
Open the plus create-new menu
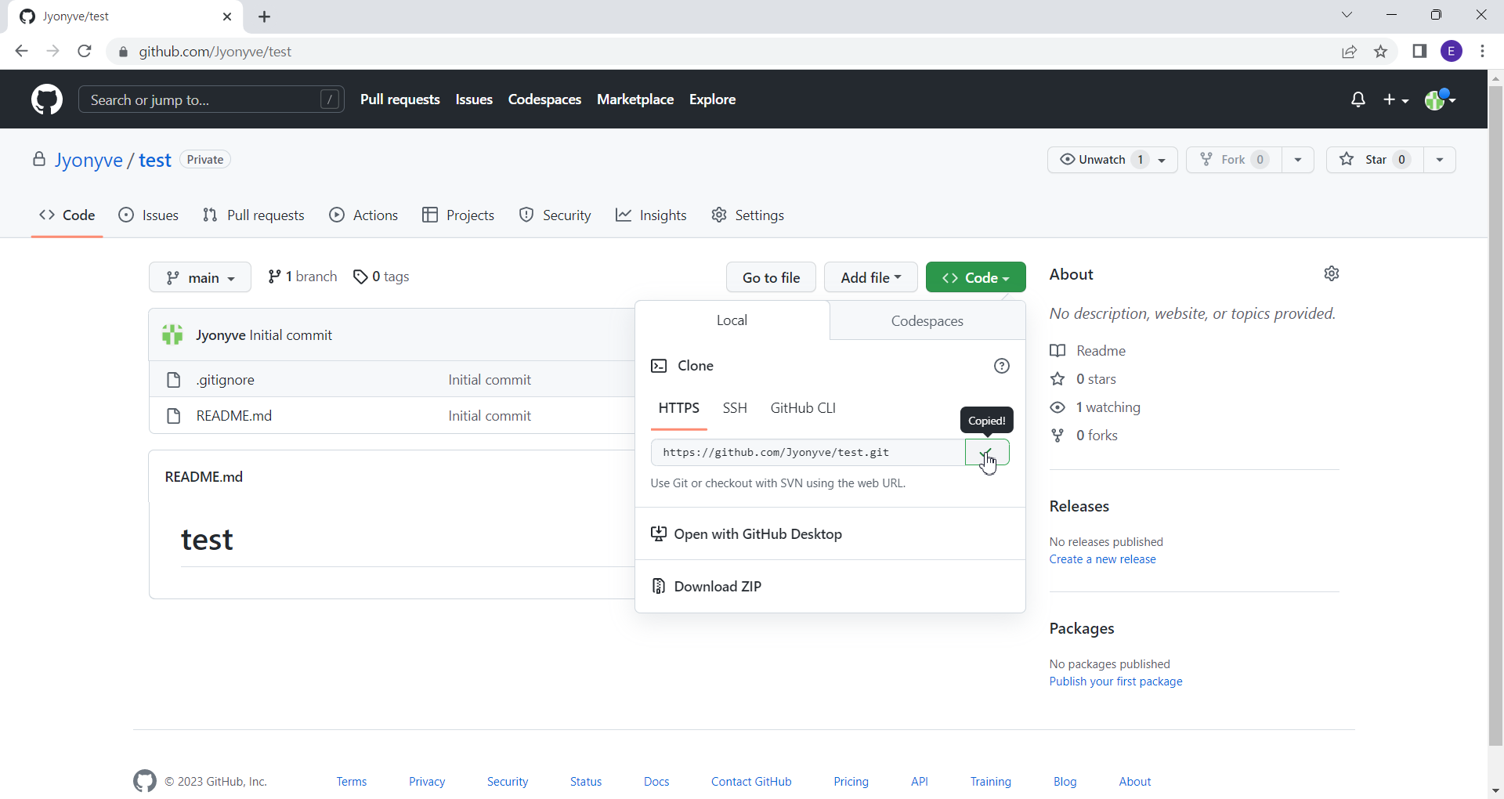(x=1396, y=99)
